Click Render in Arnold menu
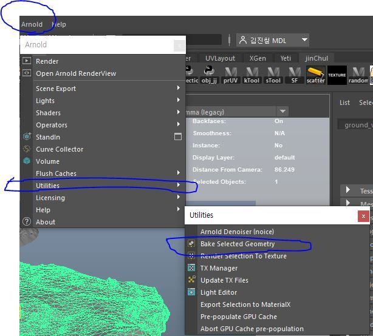Image resolution: width=373 pixels, height=336 pixels. pos(47,61)
